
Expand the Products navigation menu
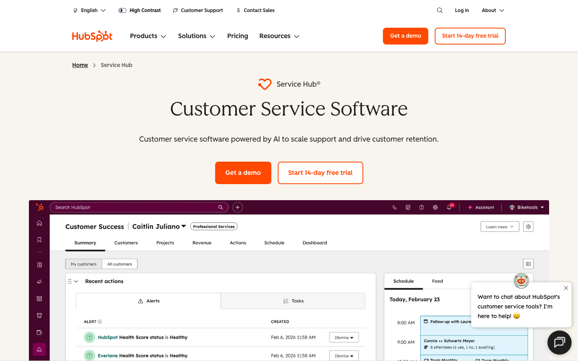(x=148, y=36)
